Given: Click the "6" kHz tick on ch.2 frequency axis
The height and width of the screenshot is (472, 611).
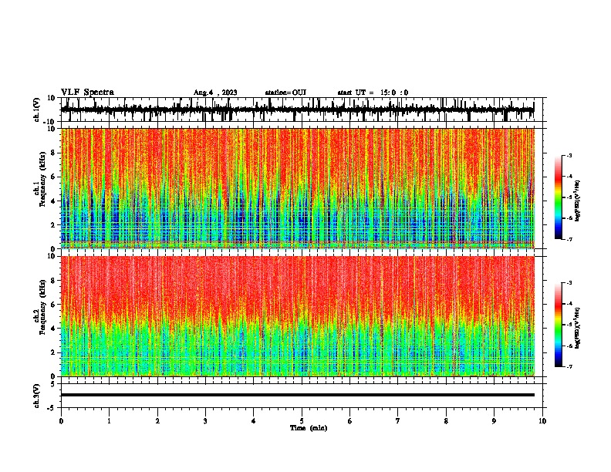Looking at the screenshot, I should (53, 305).
